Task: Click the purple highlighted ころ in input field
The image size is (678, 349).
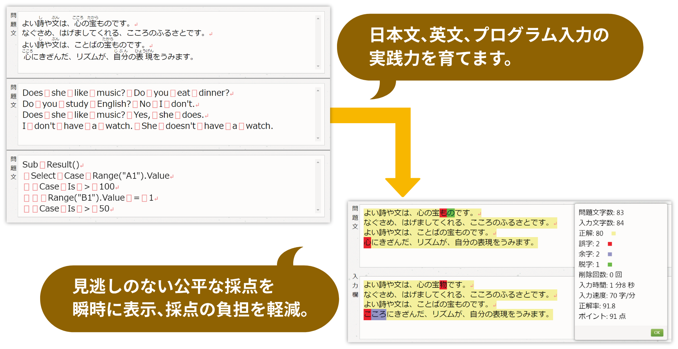Action: [379, 314]
